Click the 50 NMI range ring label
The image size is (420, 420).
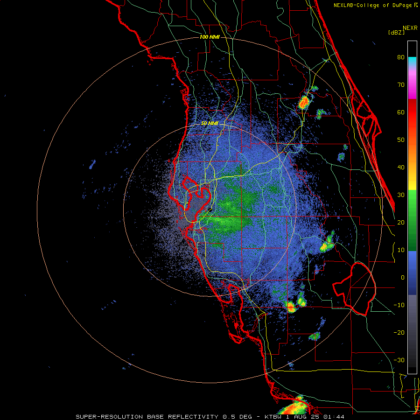pos(210,124)
